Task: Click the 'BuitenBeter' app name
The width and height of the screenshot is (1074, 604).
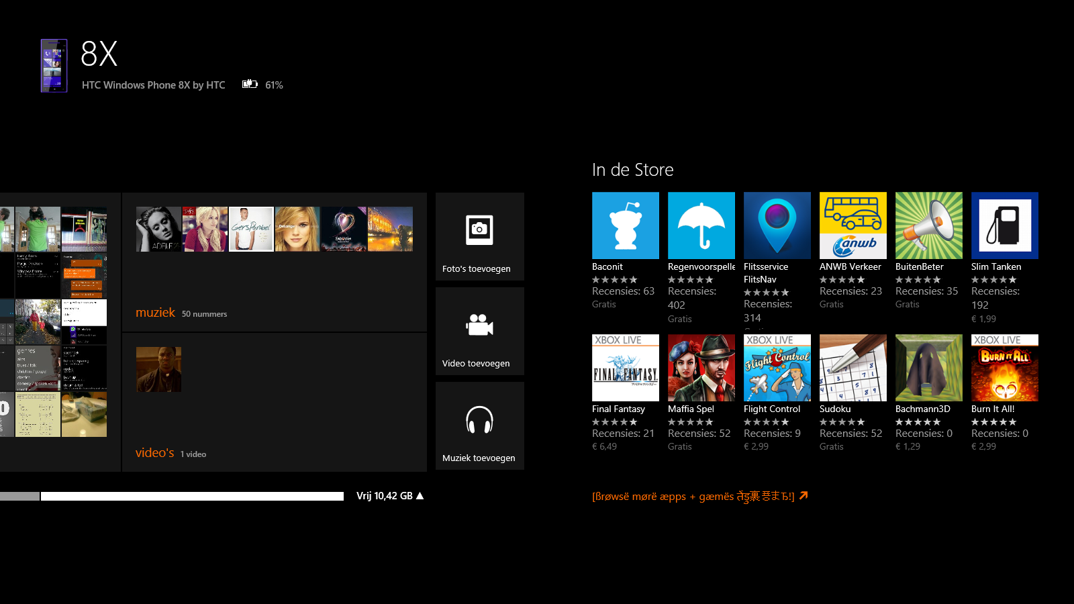Action: [x=920, y=266]
